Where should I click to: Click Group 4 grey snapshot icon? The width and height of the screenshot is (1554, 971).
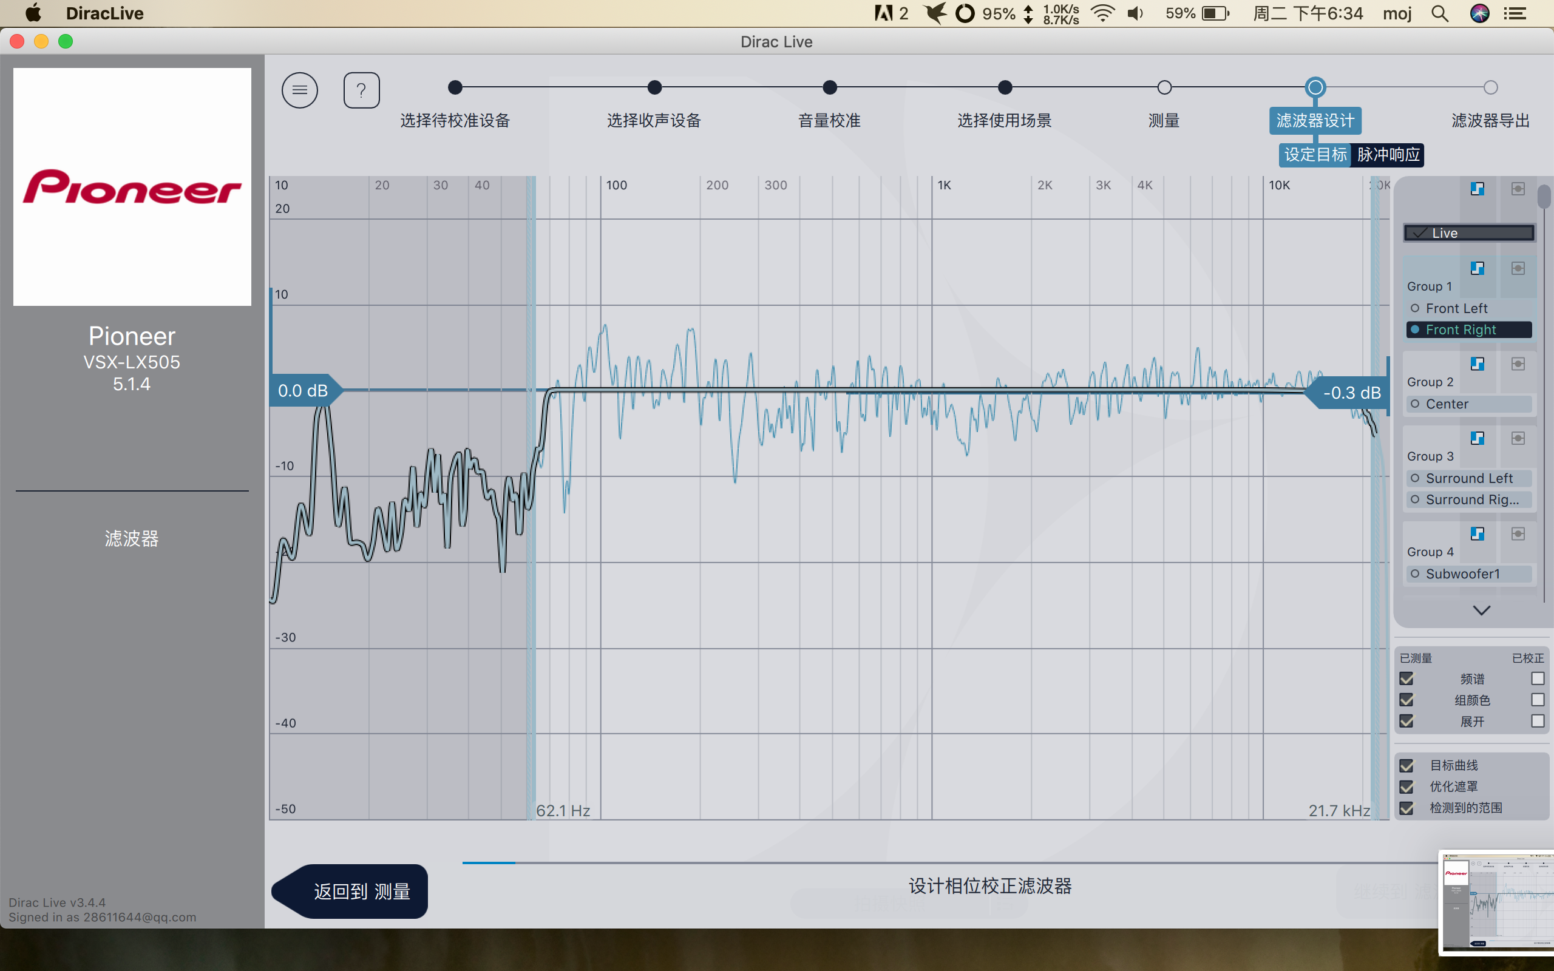(1518, 533)
